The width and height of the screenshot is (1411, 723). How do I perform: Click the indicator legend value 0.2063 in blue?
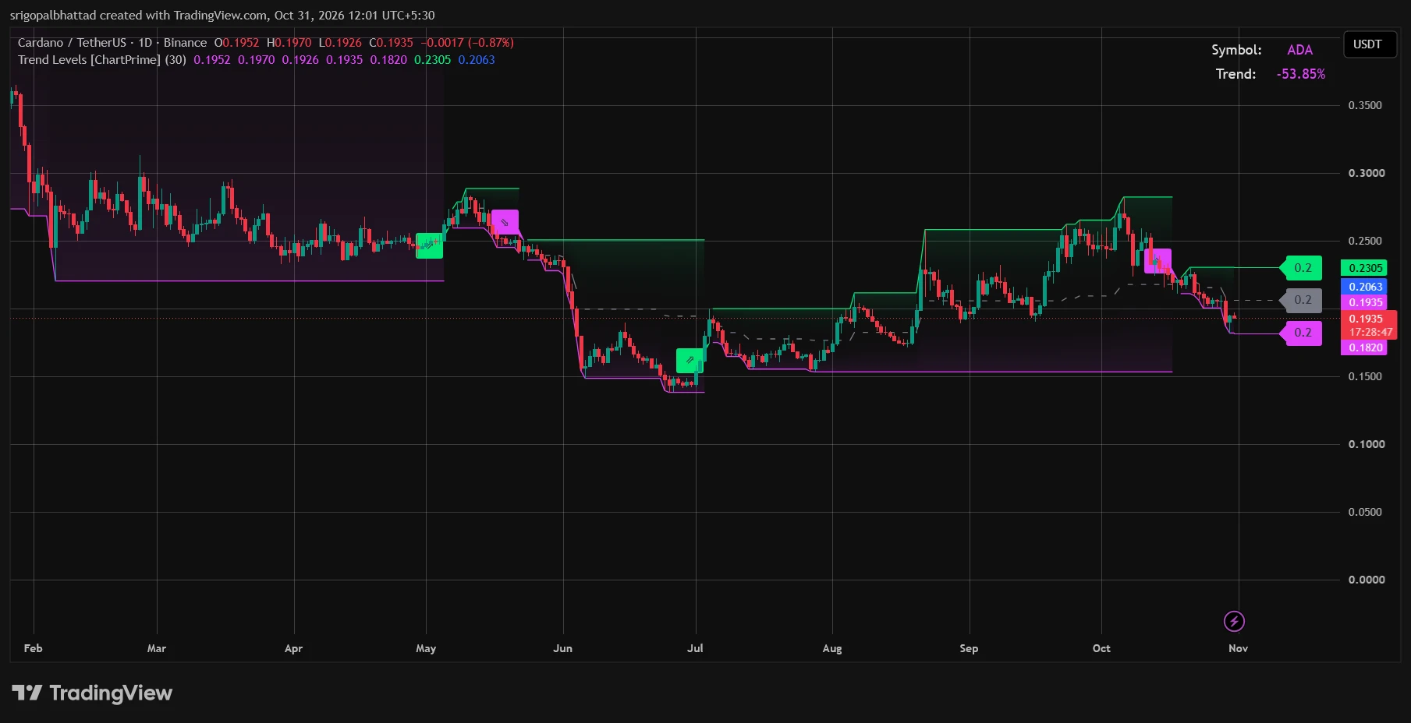point(477,60)
